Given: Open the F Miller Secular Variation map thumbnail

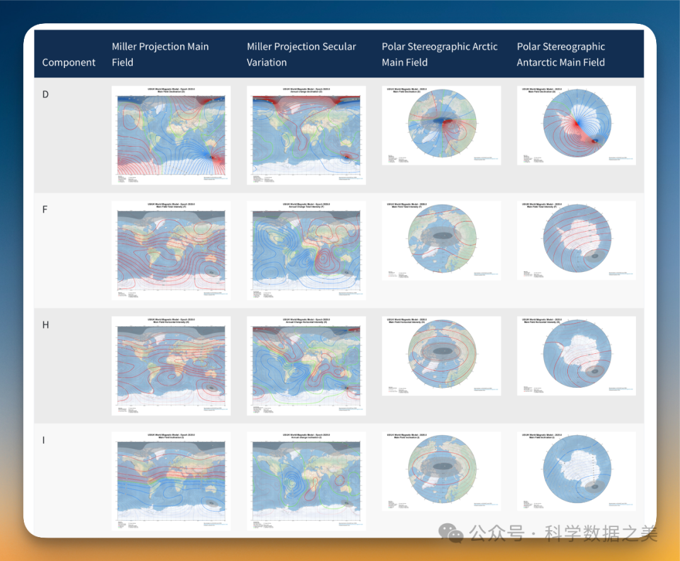Looking at the screenshot, I should (306, 250).
